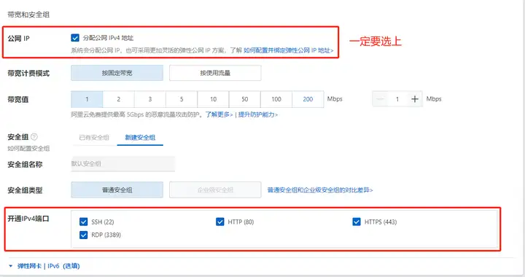
Task: Open the 如何配置并绑定弹性公网 IP 地址 link
Action: pyautogui.click(x=289, y=50)
